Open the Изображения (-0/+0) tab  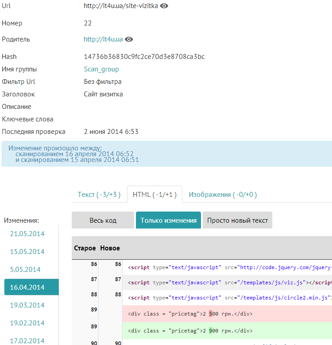click(x=222, y=195)
